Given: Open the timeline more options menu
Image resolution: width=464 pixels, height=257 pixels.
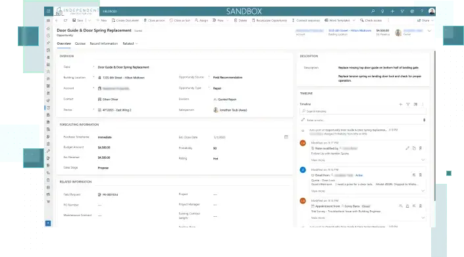Looking at the screenshot, I should point(423,104).
